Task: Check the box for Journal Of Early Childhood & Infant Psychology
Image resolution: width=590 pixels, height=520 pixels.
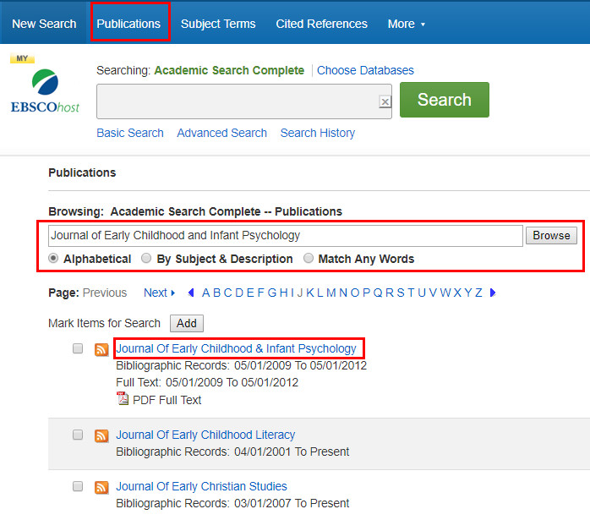Action: coord(78,348)
